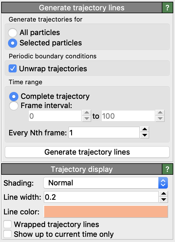Increase Every Nth frame value
This screenshot has height=242, width=175.
[x=145, y=130]
